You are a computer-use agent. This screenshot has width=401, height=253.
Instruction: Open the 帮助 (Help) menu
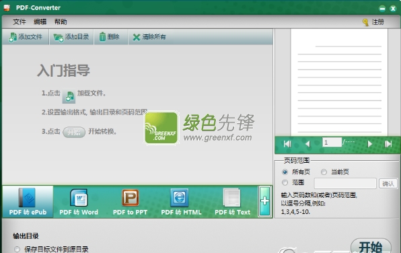click(x=61, y=22)
